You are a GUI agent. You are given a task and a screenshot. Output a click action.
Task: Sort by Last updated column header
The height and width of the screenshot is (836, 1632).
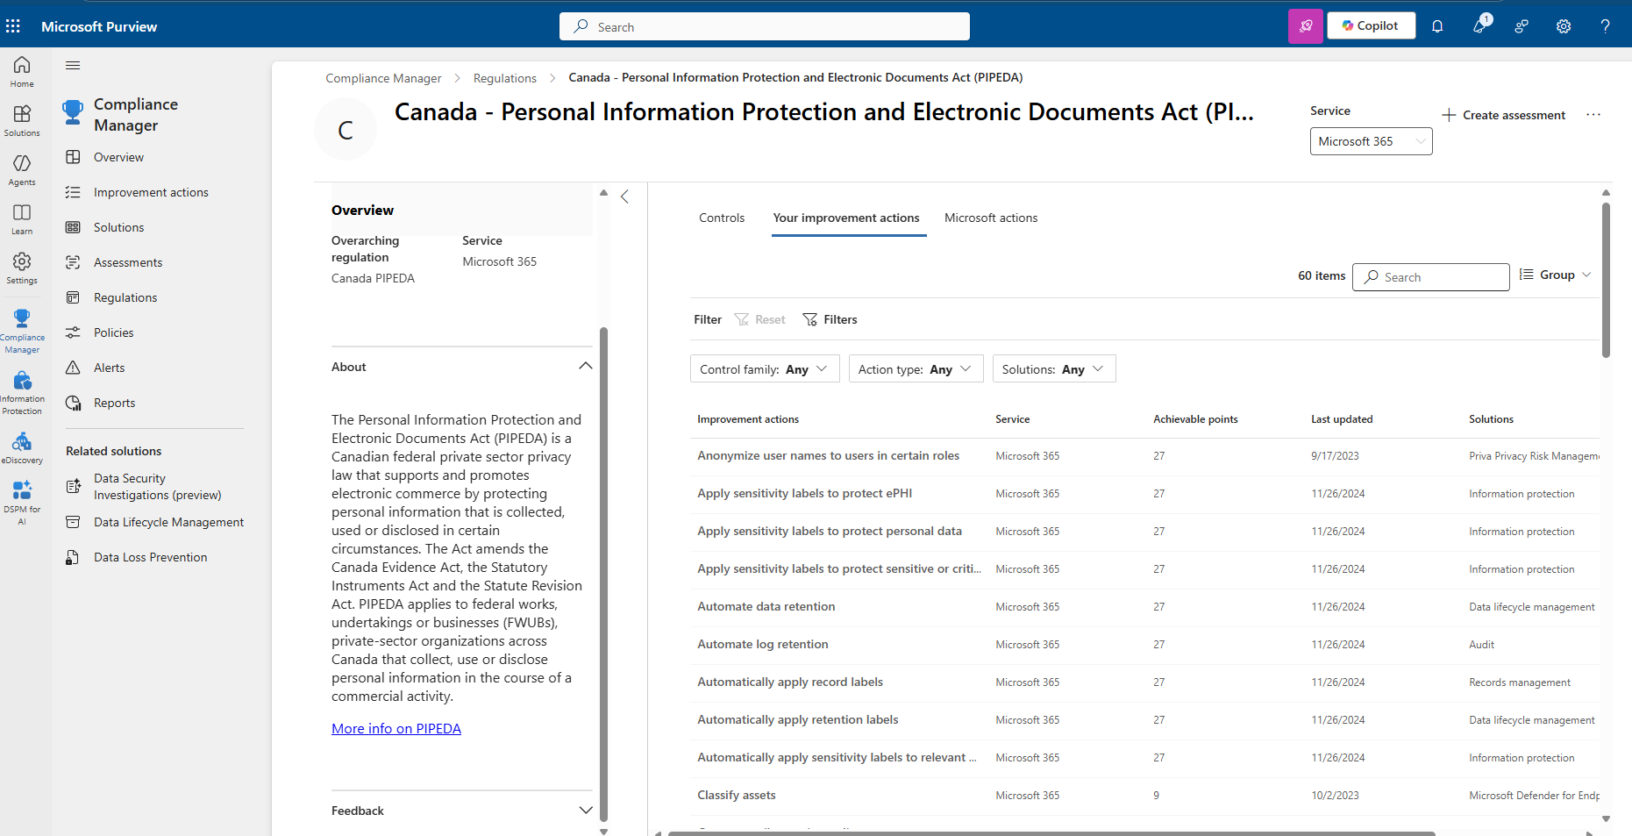pyautogui.click(x=1342, y=419)
